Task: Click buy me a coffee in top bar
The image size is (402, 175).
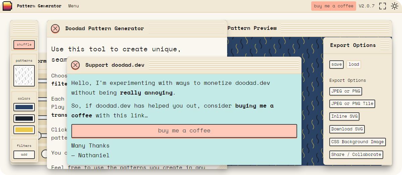Action: point(333,6)
